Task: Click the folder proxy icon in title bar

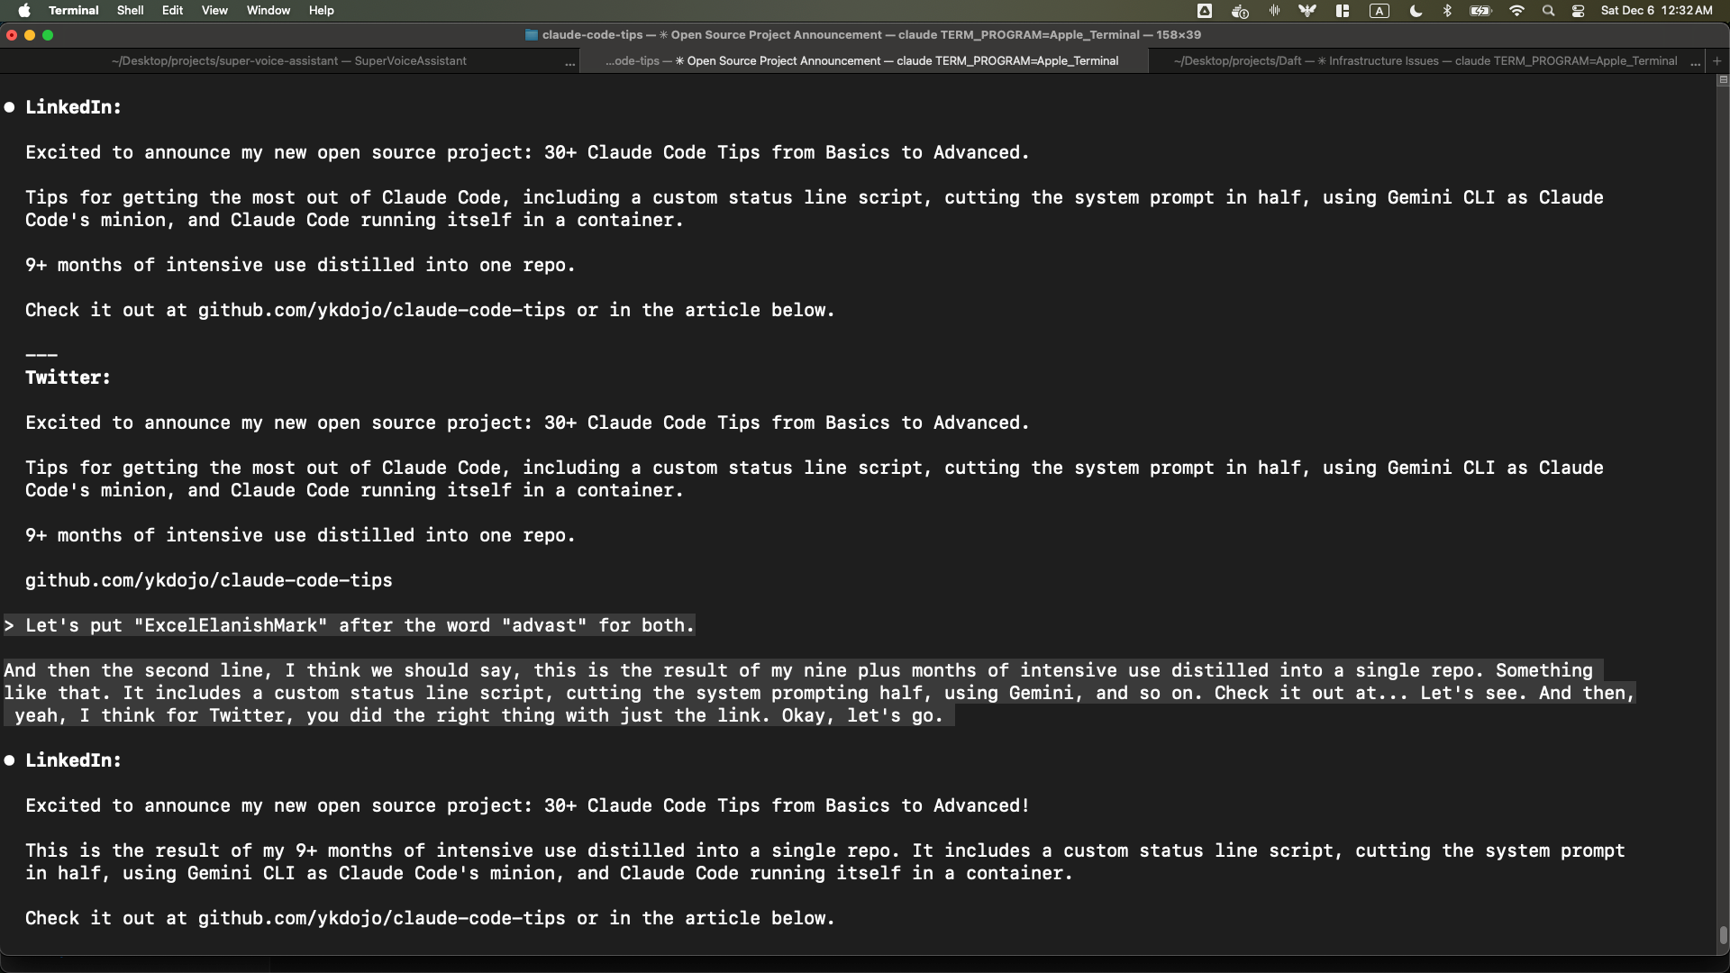Action: click(x=532, y=35)
